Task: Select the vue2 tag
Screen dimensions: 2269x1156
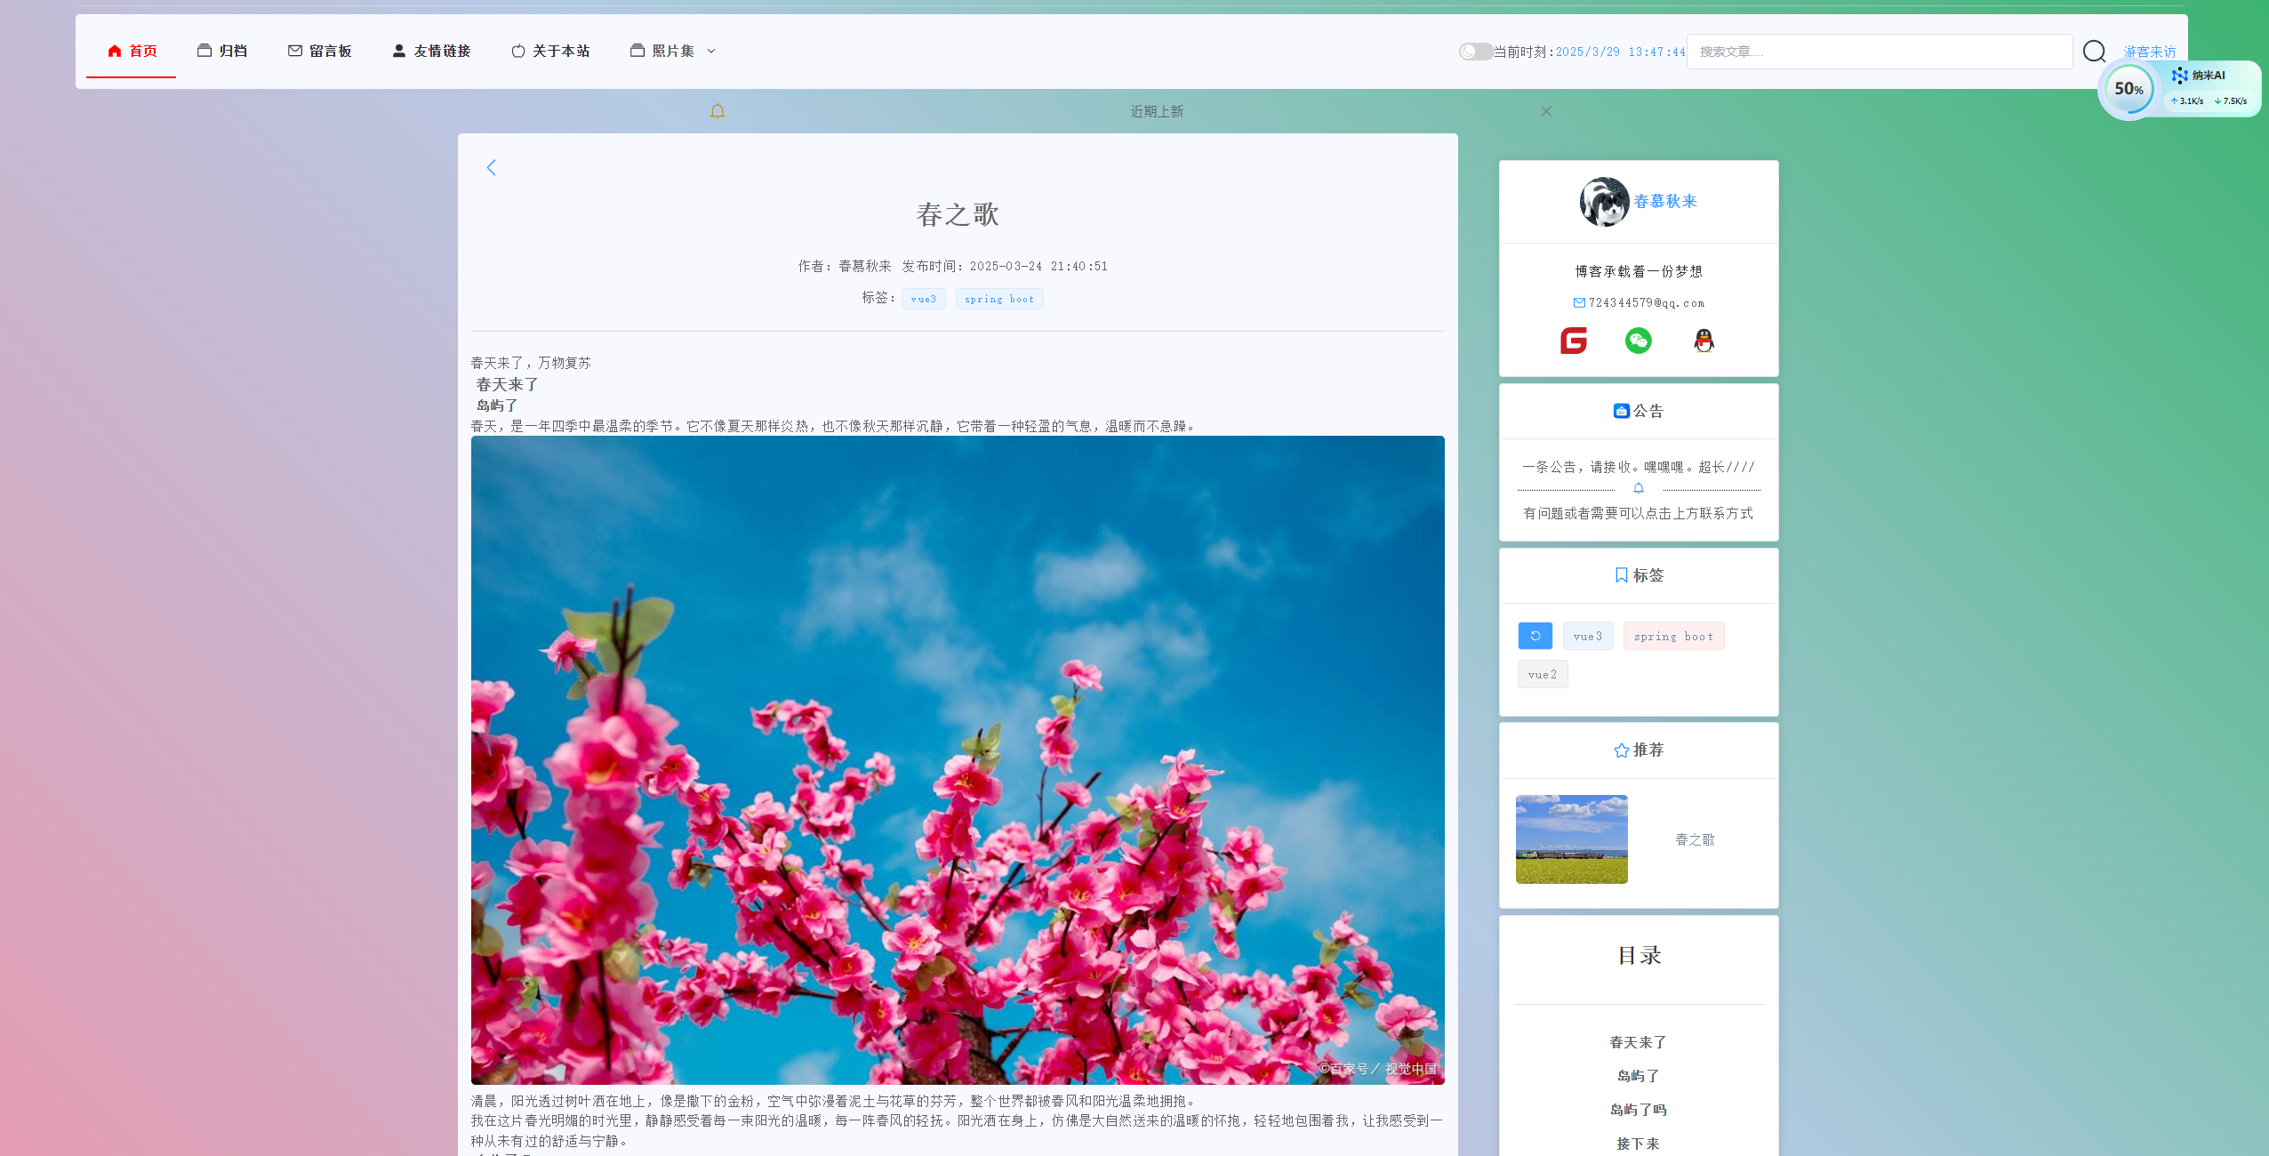Action: (x=1542, y=674)
